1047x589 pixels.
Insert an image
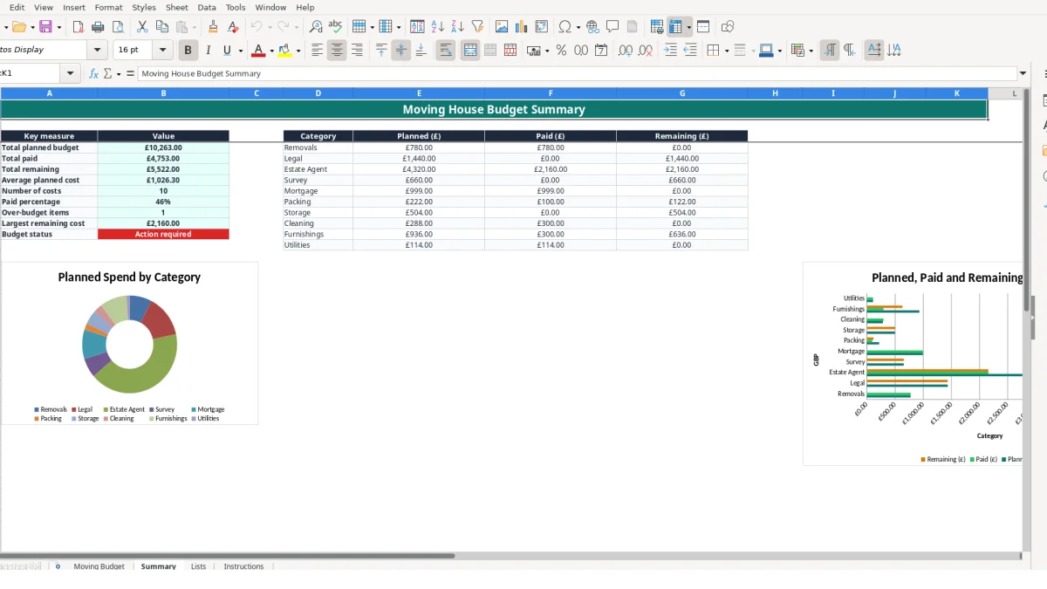pos(502,27)
